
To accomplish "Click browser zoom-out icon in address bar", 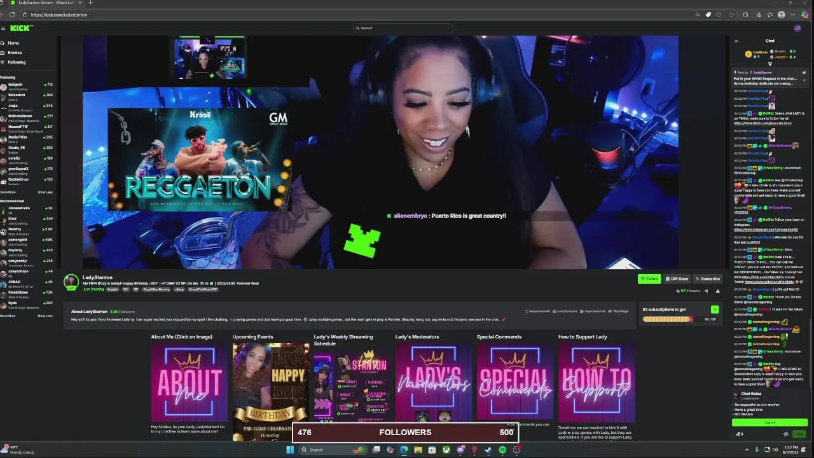I will point(698,15).
